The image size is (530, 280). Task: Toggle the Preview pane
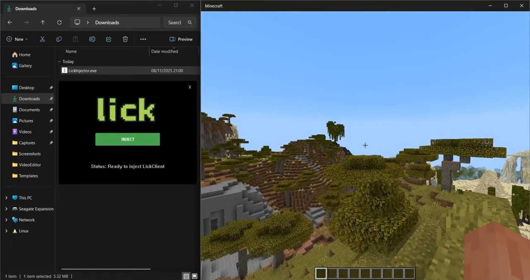(x=181, y=39)
